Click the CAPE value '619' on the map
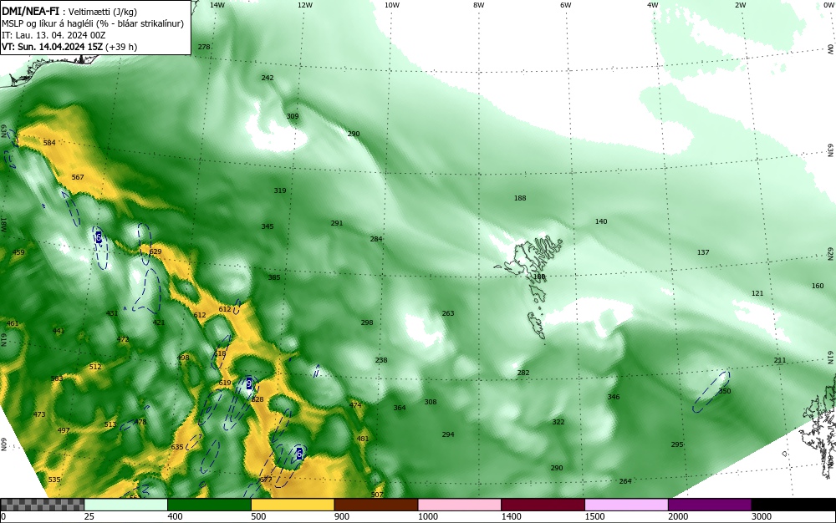This screenshot has height=523, width=836. [224, 383]
